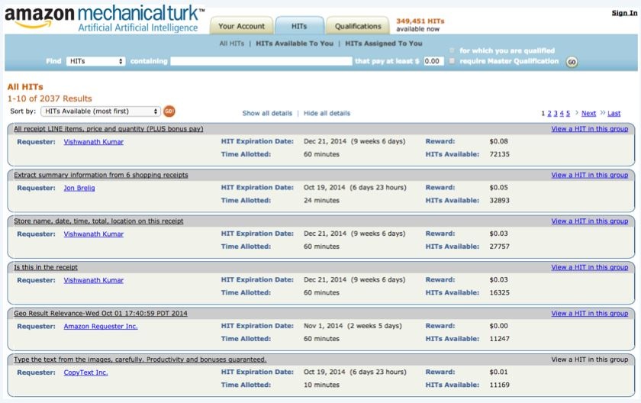
Task: Open requester CopyText Inc.
Action: [85, 372]
